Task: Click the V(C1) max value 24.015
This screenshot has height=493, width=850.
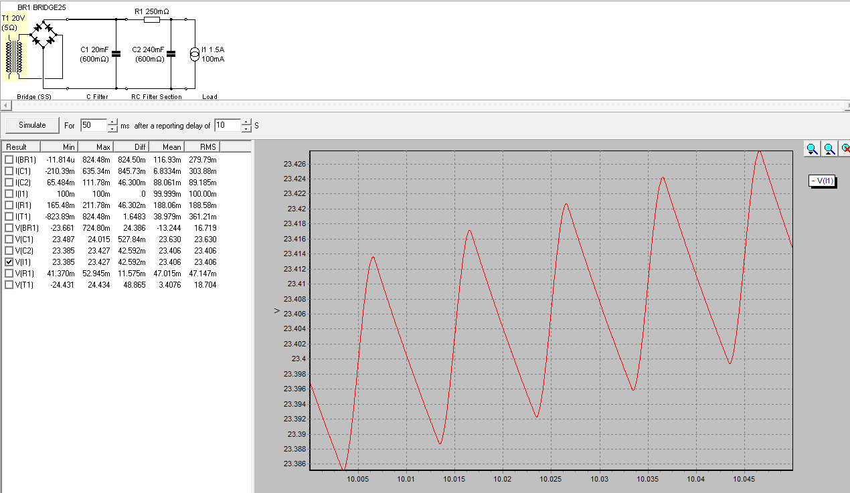Action: (99, 239)
